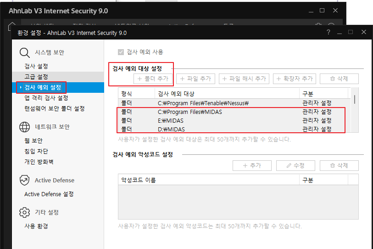Screen dimensions: 373x249
Task: Click the 파일 해시 추가 button
Action: (244, 79)
